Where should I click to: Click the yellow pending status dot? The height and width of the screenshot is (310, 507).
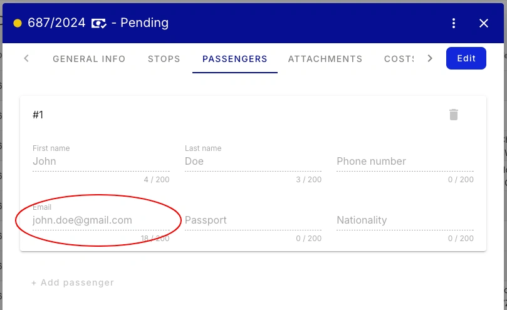point(18,23)
